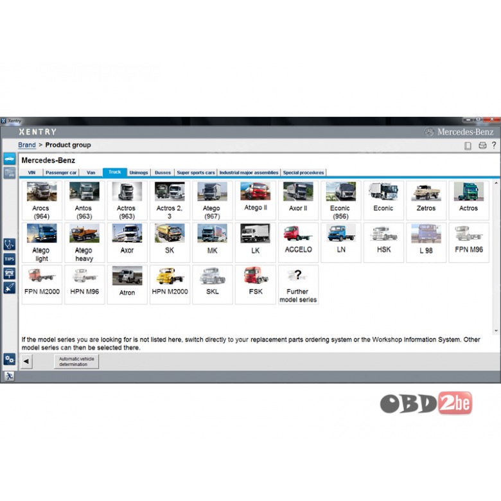The height and width of the screenshot is (501, 501).
Task: Click the back arrow button
Action: point(26,362)
